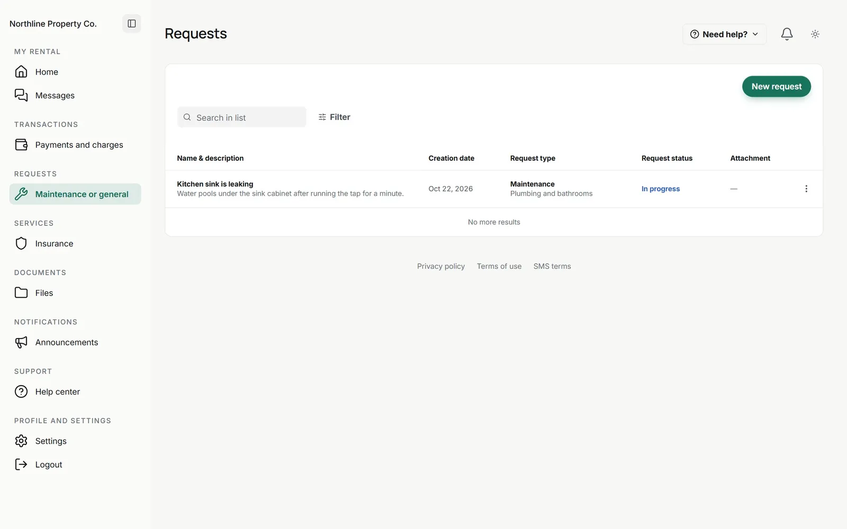The image size is (847, 529).
Task: Open Help center label
Action: (58, 392)
